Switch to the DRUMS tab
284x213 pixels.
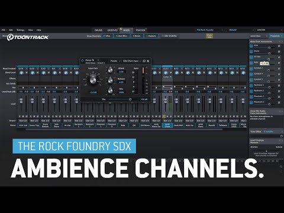click(98, 30)
